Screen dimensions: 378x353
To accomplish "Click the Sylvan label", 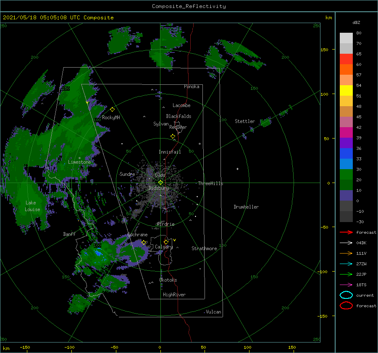I will click(x=161, y=124).
